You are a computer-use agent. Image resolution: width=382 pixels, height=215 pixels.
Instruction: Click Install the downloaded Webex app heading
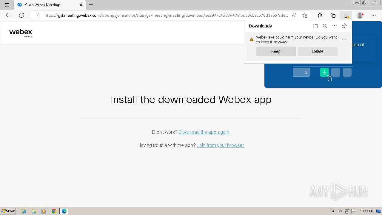pyautogui.click(x=191, y=99)
